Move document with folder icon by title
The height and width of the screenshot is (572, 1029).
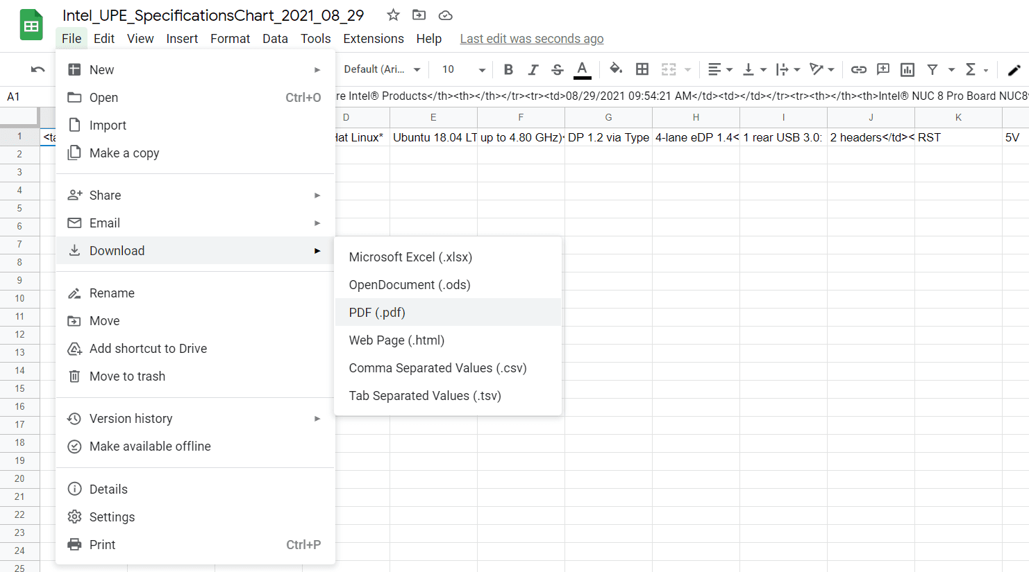tap(419, 15)
